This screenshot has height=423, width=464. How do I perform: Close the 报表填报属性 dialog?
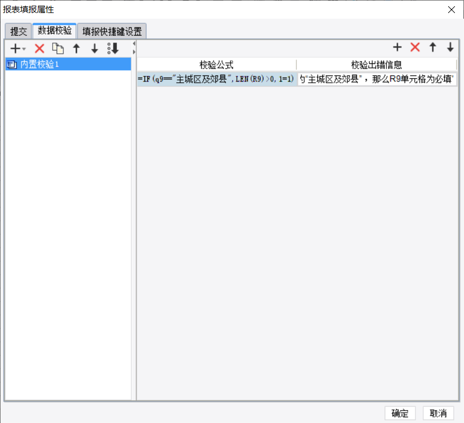coord(452,10)
